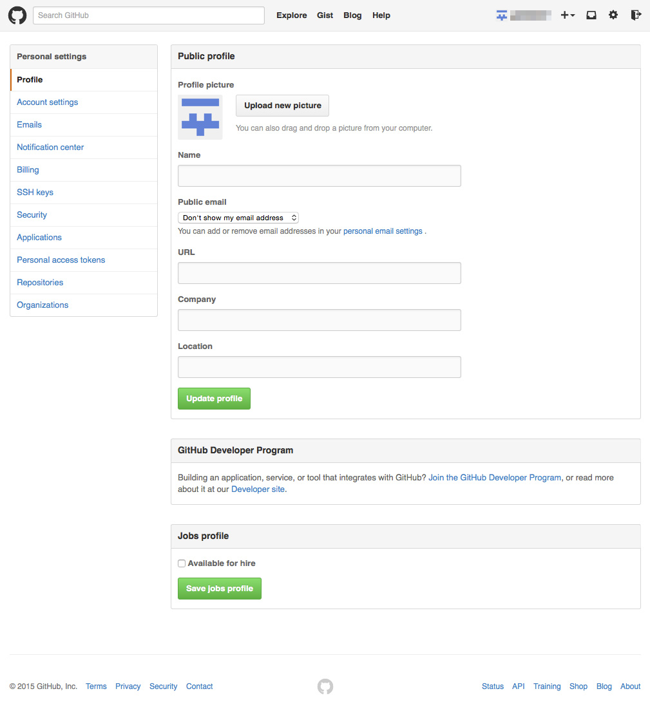Image resolution: width=650 pixels, height=718 pixels.
Task: Click the settings gear icon
Action: pos(613,15)
